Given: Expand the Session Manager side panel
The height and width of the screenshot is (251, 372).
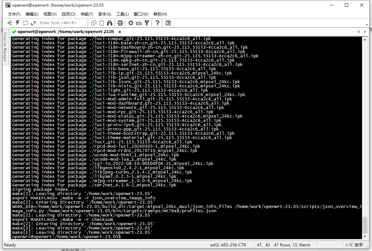Looking at the screenshot, I should [x=5, y=47].
